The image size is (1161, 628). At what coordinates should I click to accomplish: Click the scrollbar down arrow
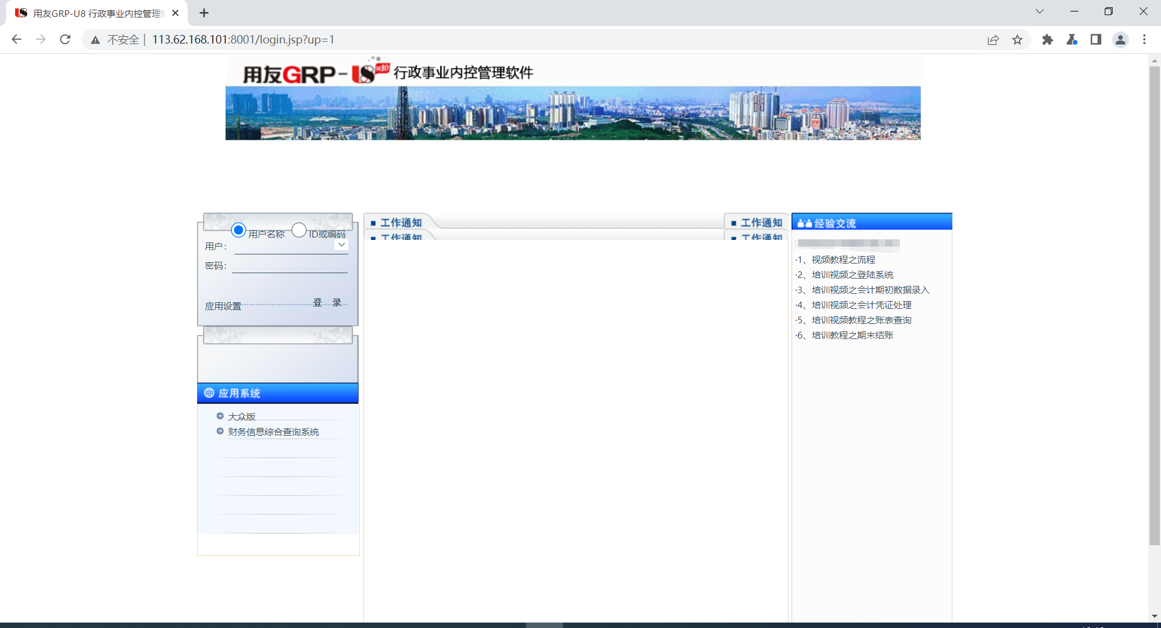[1154, 616]
